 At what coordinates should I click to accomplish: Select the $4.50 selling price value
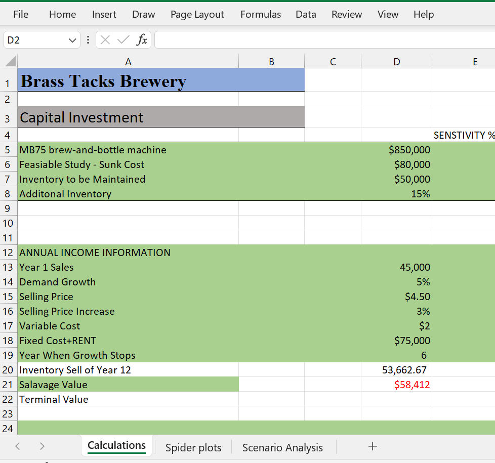tap(396, 297)
